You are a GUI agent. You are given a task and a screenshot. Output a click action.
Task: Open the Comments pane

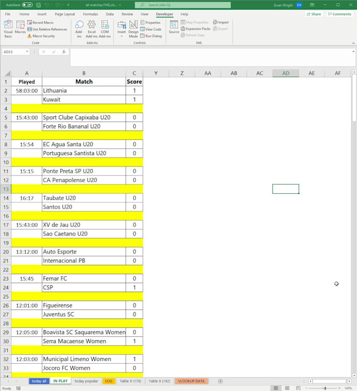point(340,14)
